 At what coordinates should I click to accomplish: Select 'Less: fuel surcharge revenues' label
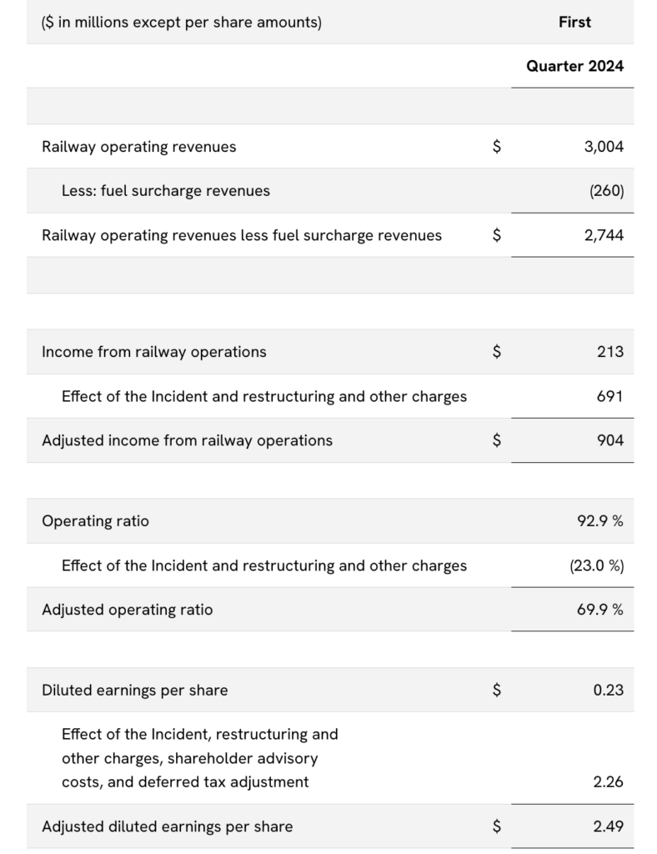coord(166,191)
